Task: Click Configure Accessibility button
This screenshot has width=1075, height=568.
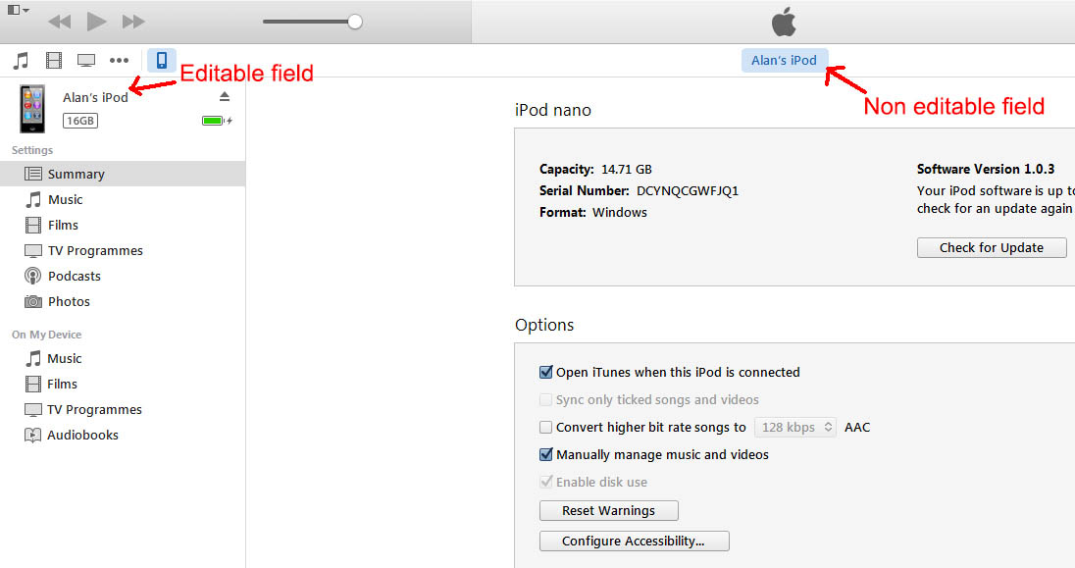Action: 635,541
